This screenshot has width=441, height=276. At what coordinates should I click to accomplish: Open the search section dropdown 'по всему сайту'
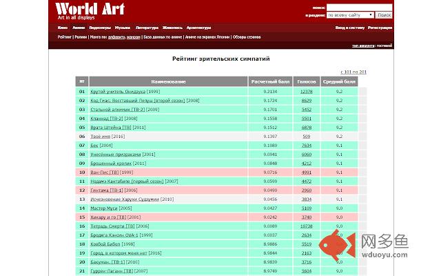tap(349, 14)
